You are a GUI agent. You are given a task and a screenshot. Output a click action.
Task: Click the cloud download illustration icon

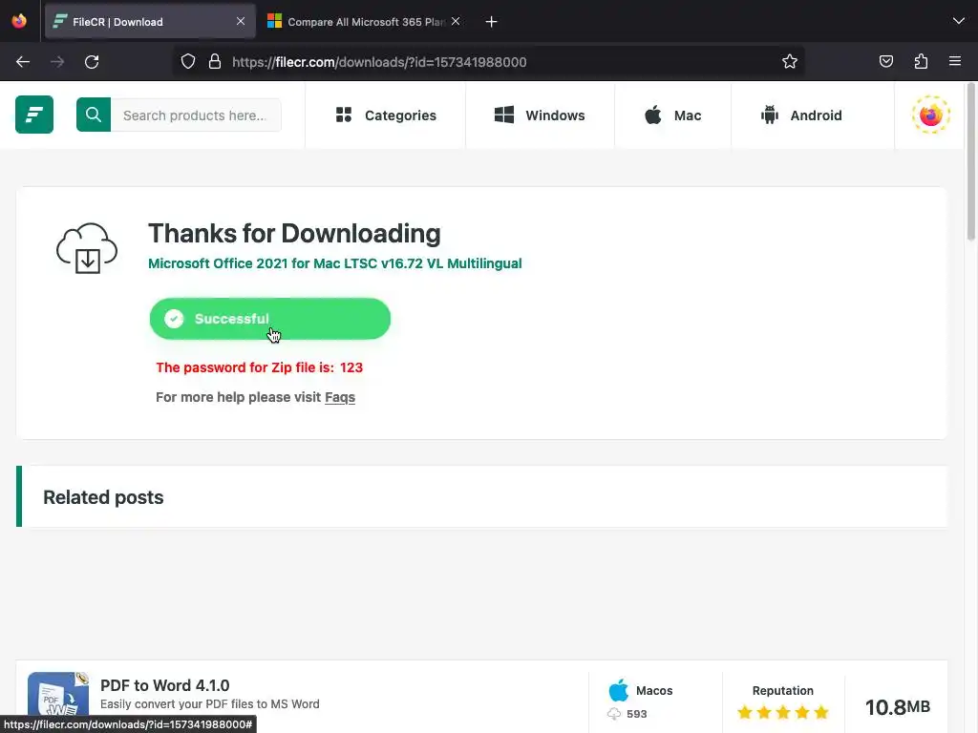click(87, 248)
